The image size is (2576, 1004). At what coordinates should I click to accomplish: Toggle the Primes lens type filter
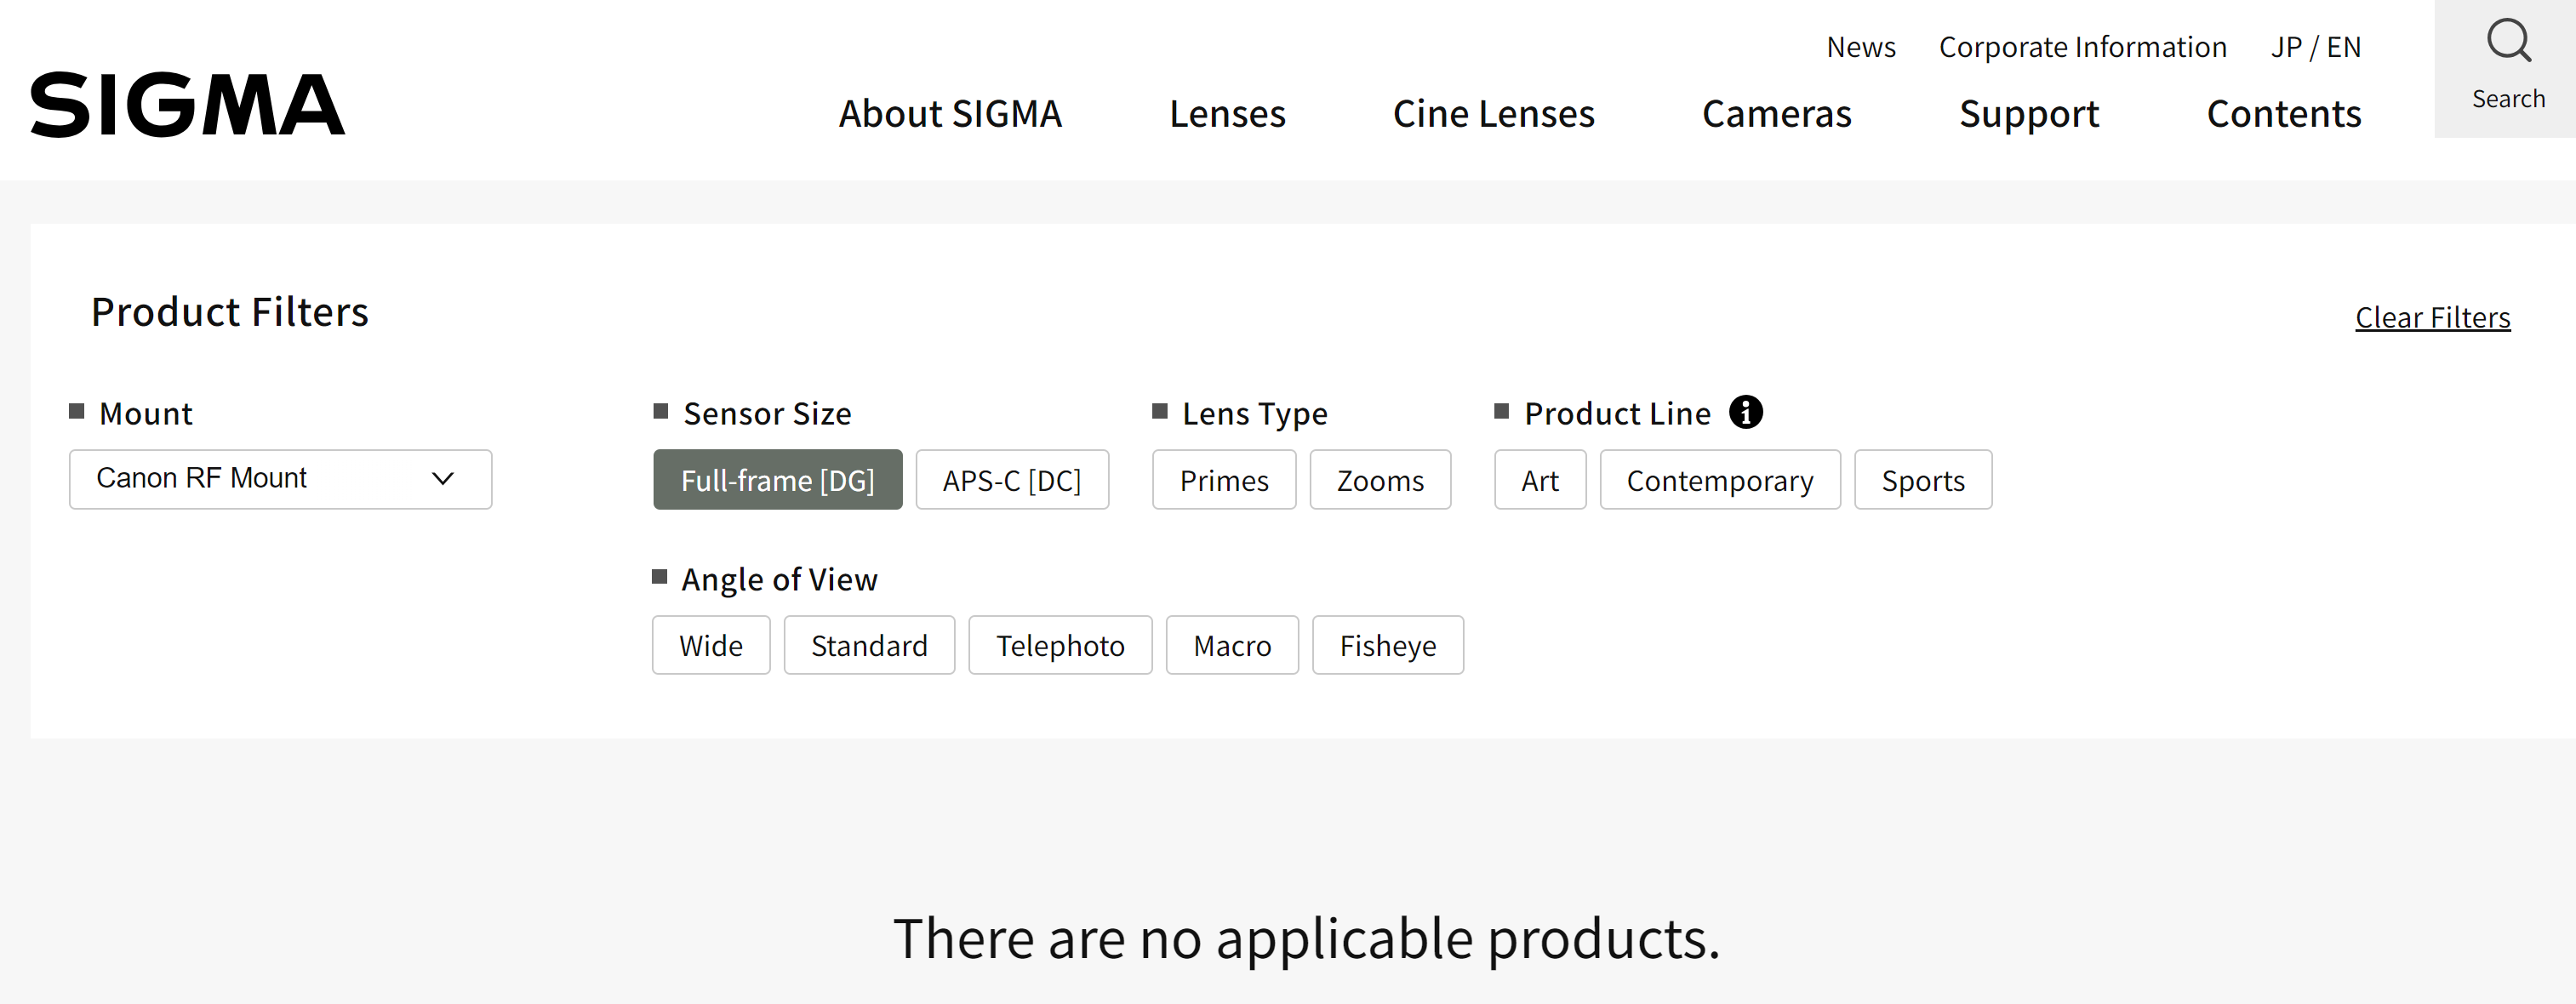point(1223,480)
